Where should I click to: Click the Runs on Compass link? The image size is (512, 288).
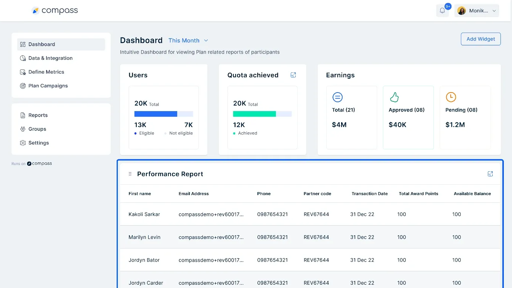32,163
